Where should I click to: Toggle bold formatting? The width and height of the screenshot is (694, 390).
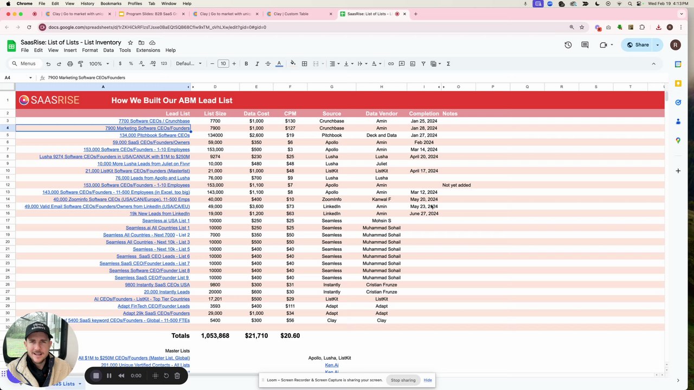click(x=246, y=64)
